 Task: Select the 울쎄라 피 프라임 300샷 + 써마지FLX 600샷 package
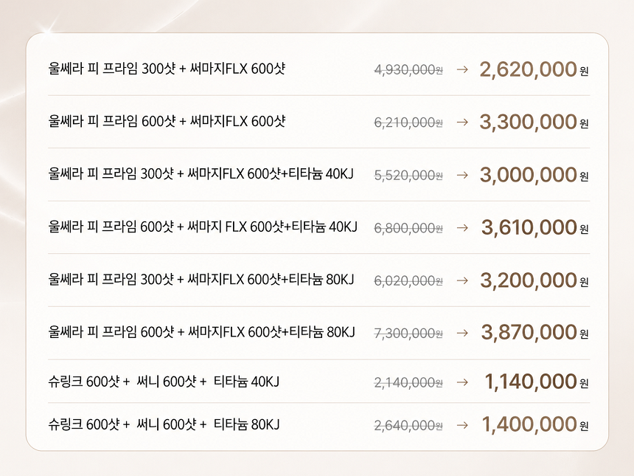167,69
